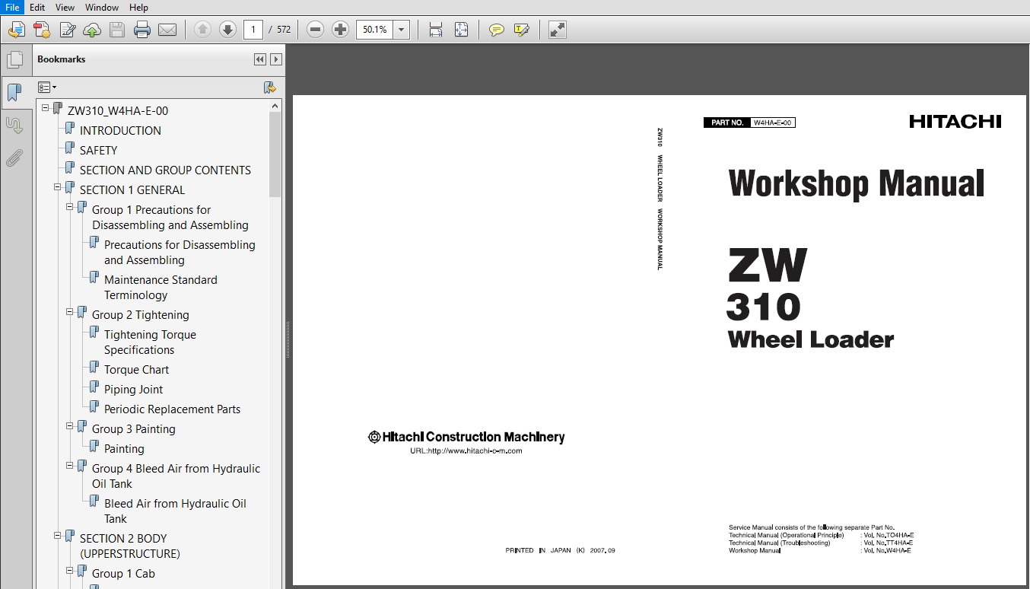Select the ZW310_W4HA-E-00 root bookmark text

point(118,110)
